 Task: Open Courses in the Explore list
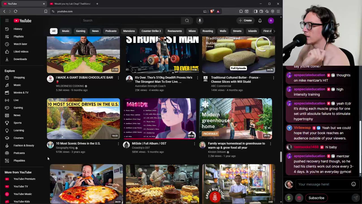18,138
